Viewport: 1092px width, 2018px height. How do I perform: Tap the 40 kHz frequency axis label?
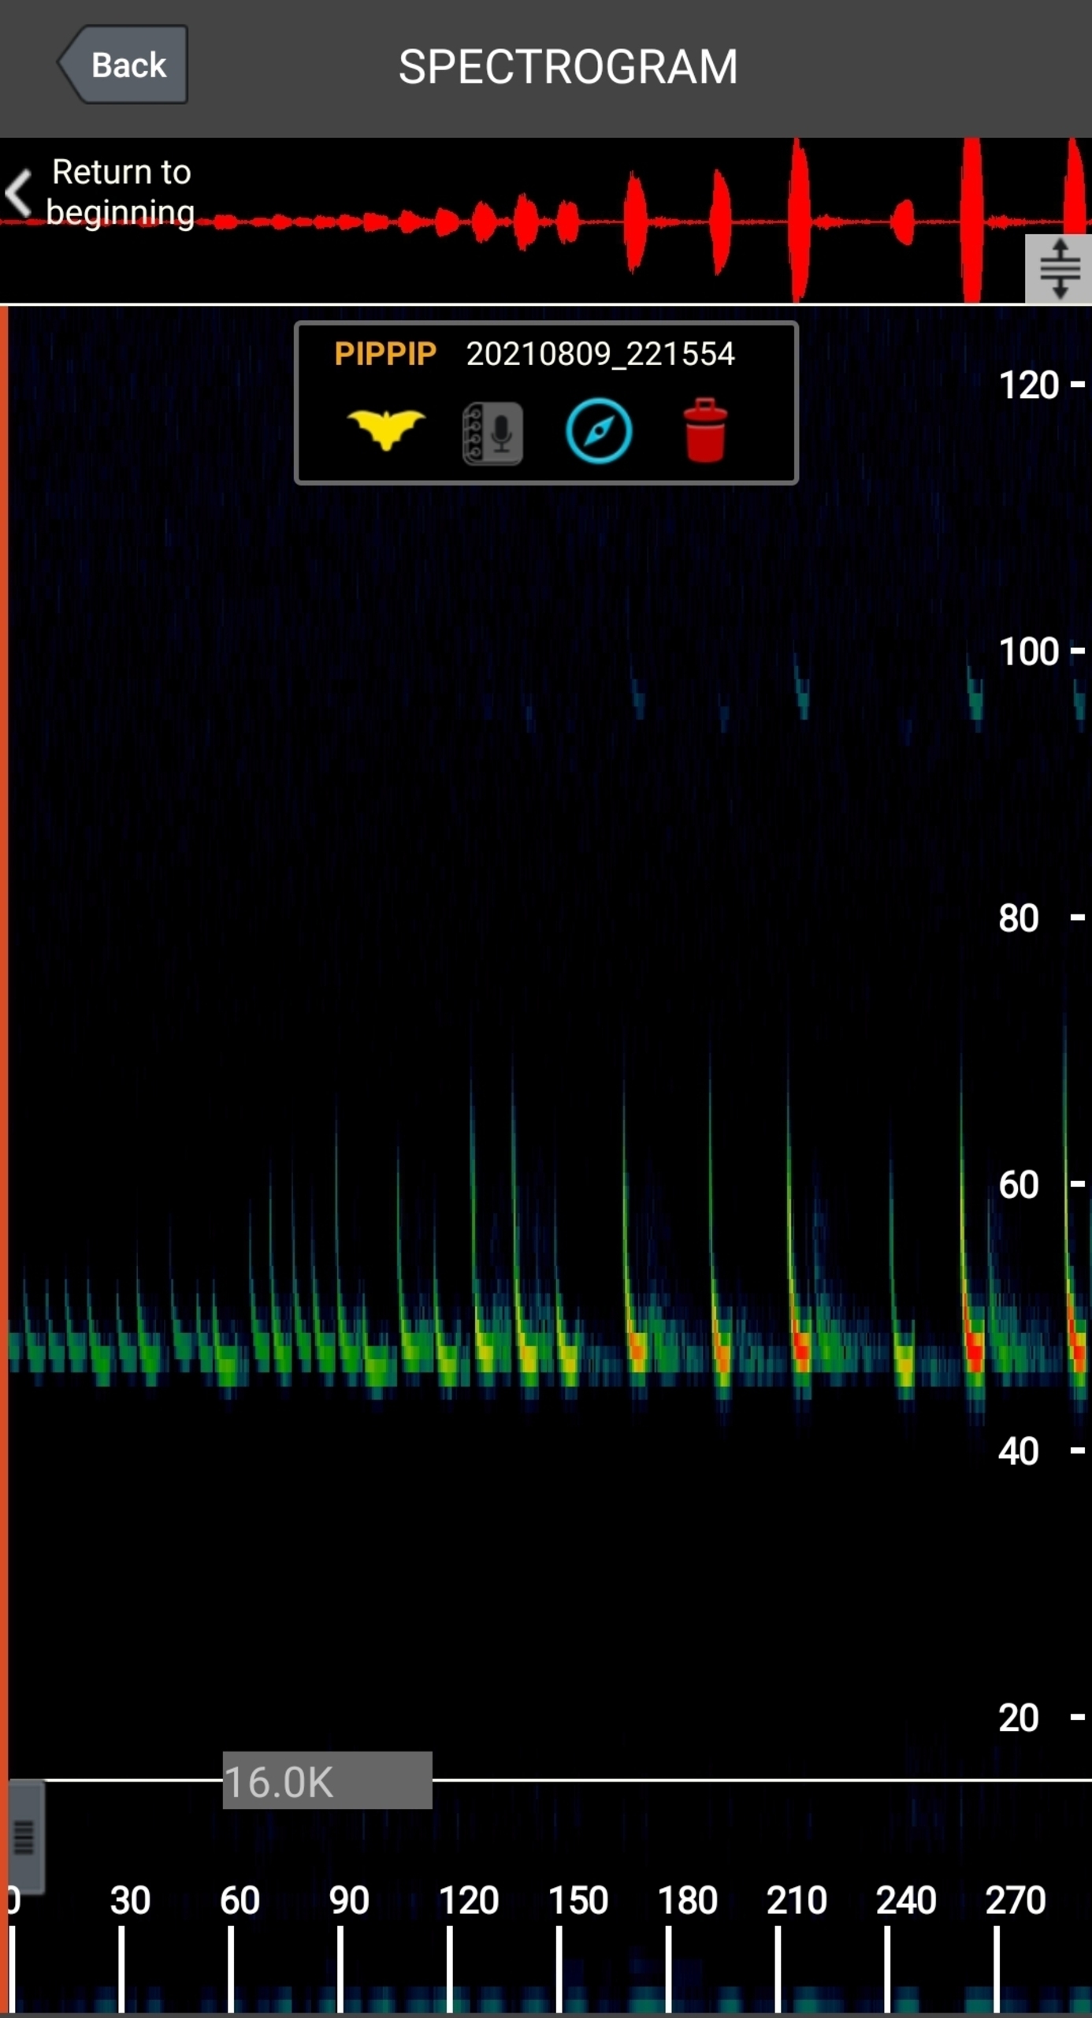(1019, 1451)
